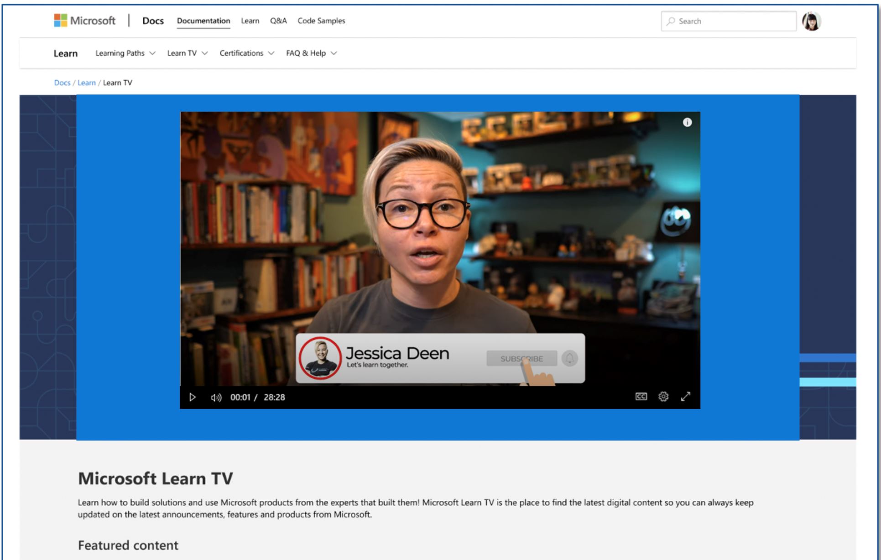Open the FAQ & Help dropdown
The image size is (881, 560).
pyautogui.click(x=310, y=52)
